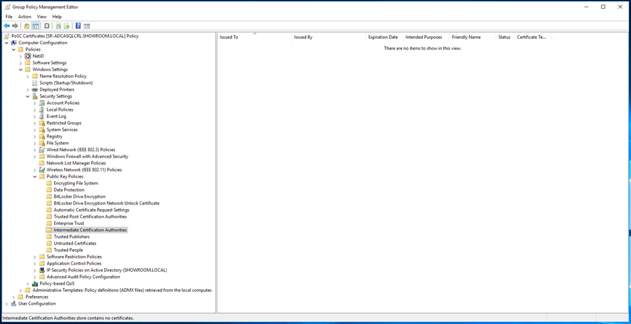Click the Restricted Groups folder icon
631x324 pixels.
tap(42, 123)
